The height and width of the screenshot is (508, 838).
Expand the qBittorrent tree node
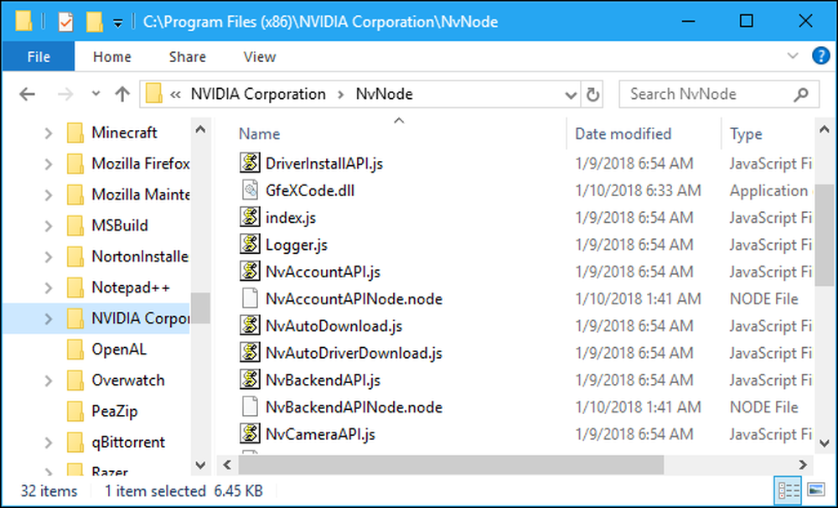[x=48, y=443]
